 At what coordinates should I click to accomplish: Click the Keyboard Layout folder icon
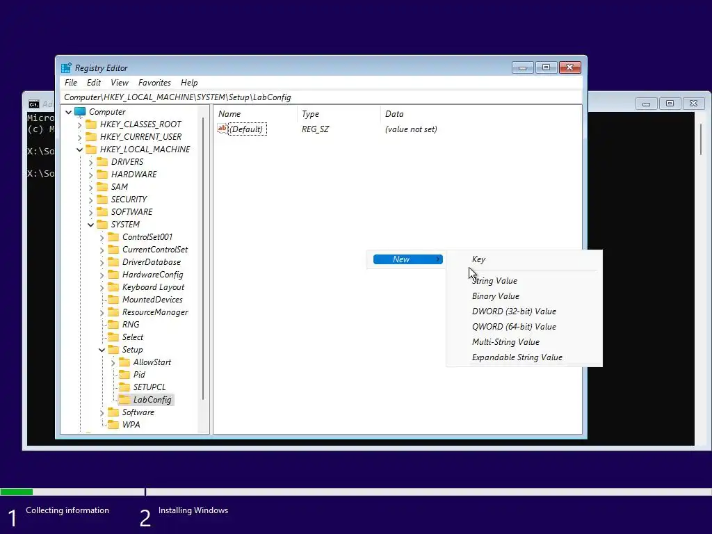coord(113,287)
